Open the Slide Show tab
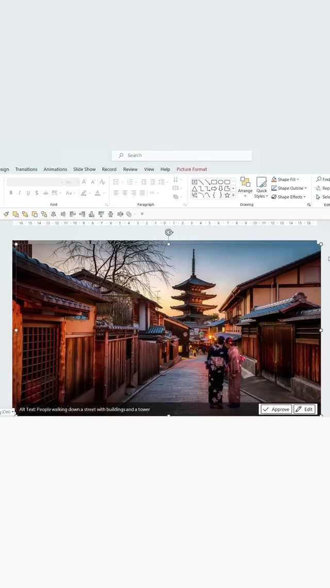The image size is (330, 588). [84, 169]
